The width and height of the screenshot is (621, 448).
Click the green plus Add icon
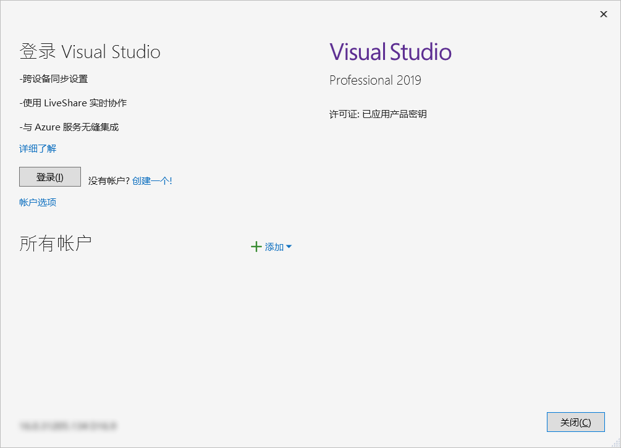pyautogui.click(x=256, y=246)
